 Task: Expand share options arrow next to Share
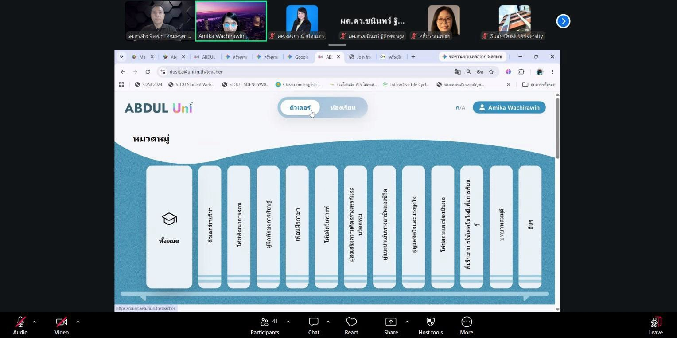pos(407,322)
